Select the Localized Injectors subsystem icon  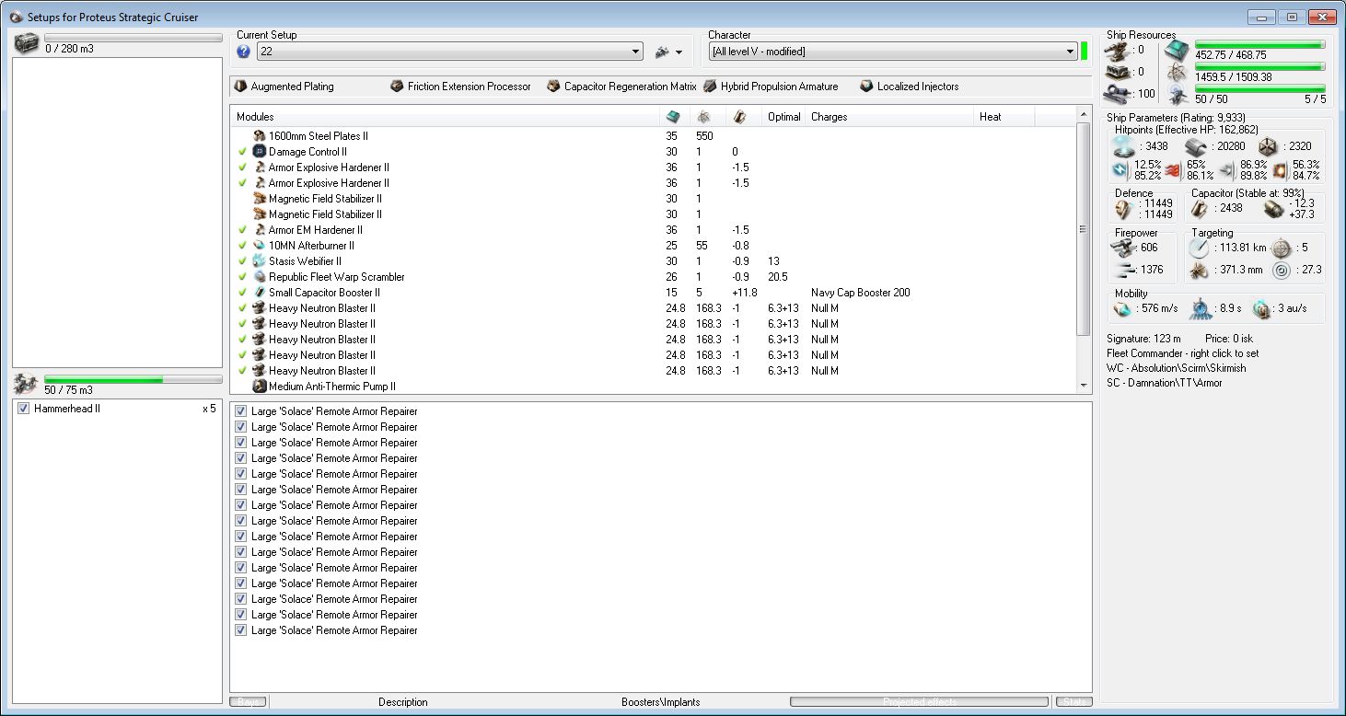point(866,87)
